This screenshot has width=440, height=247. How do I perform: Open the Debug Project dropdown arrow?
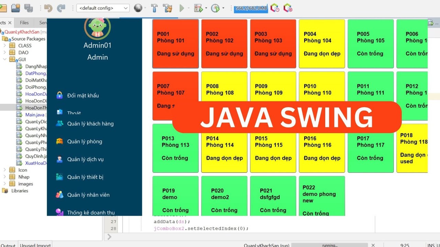(x=206, y=8)
